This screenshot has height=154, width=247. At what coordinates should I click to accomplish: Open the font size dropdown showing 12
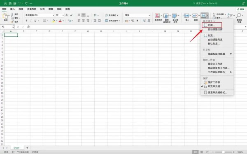pyautogui.click(x=63, y=15)
